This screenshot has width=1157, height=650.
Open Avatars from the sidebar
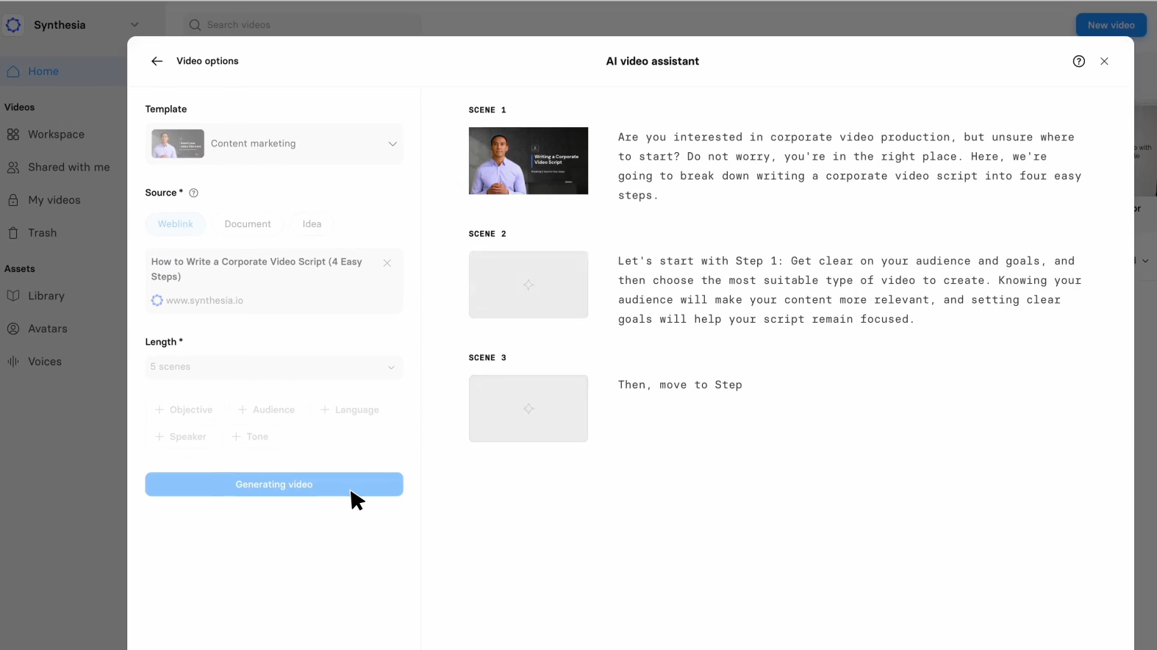(47, 329)
